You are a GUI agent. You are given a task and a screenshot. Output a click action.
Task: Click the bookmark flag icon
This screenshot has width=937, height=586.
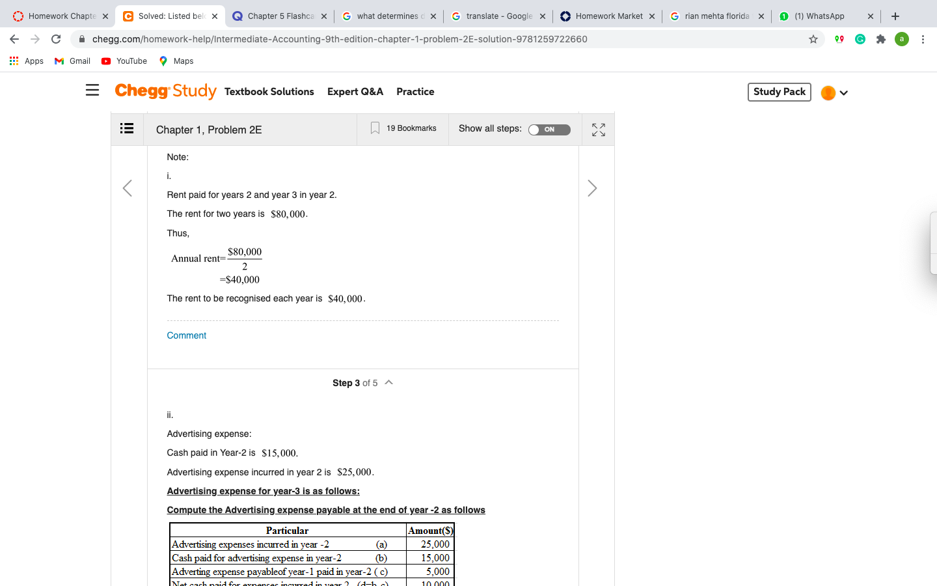click(375, 128)
